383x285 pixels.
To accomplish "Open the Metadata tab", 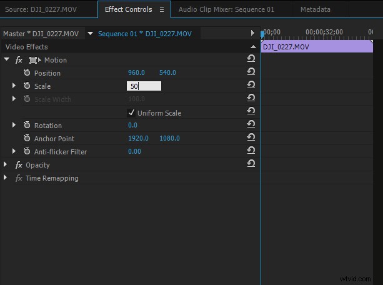I will click(315, 10).
